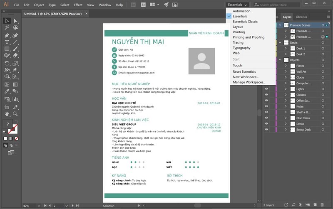
Task: Go to next artboard arrow
Action: [72, 205]
